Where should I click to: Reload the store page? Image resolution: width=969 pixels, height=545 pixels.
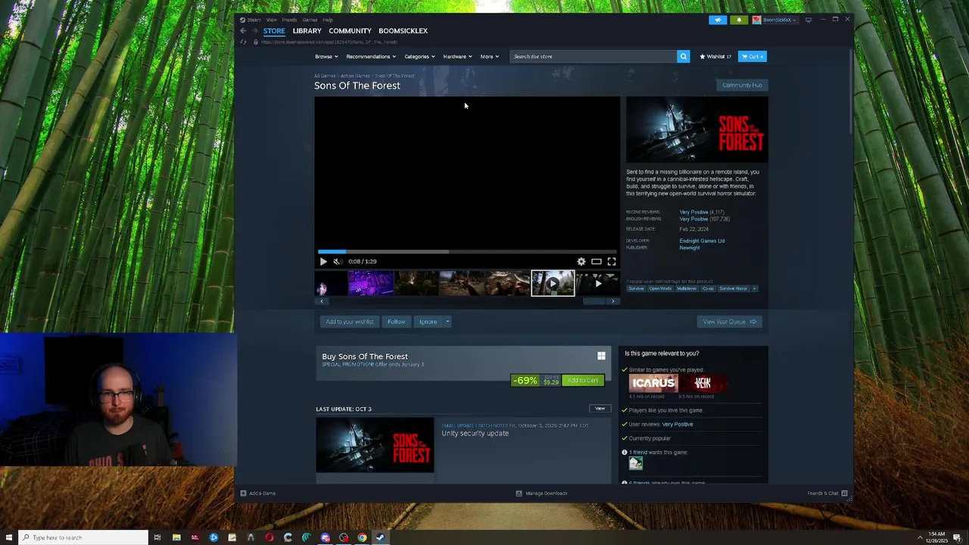[243, 42]
